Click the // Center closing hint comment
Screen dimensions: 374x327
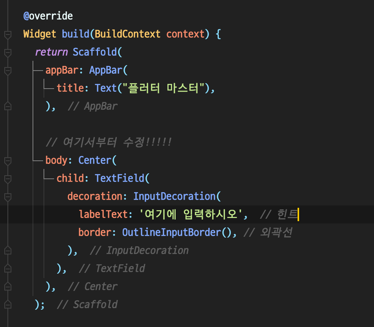(93, 287)
